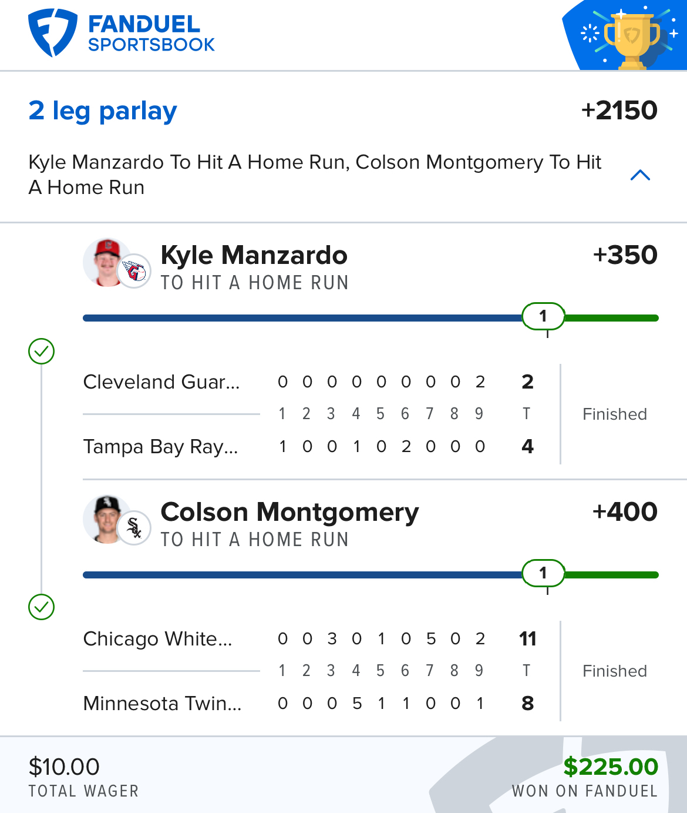Select the Colson Montgomery player name
The image size is (687, 813).
pos(289,512)
